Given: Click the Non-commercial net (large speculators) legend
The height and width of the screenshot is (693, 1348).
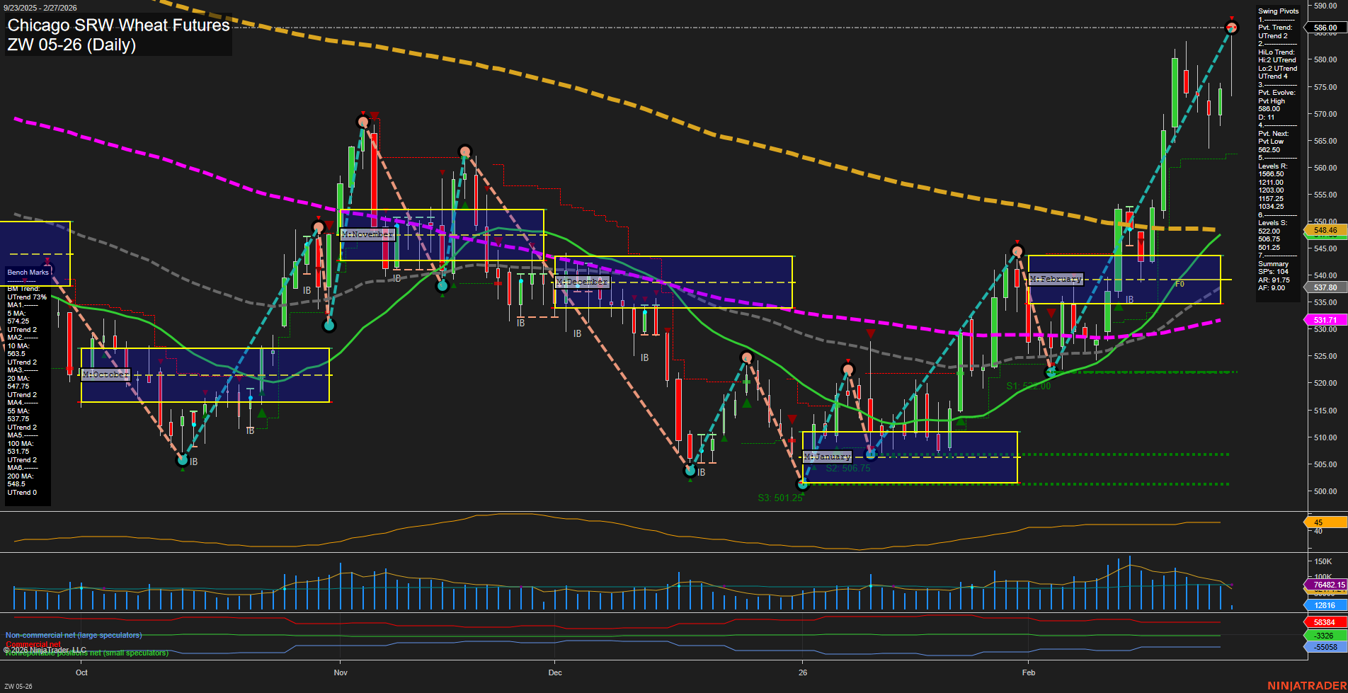Looking at the screenshot, I should 73,636.
